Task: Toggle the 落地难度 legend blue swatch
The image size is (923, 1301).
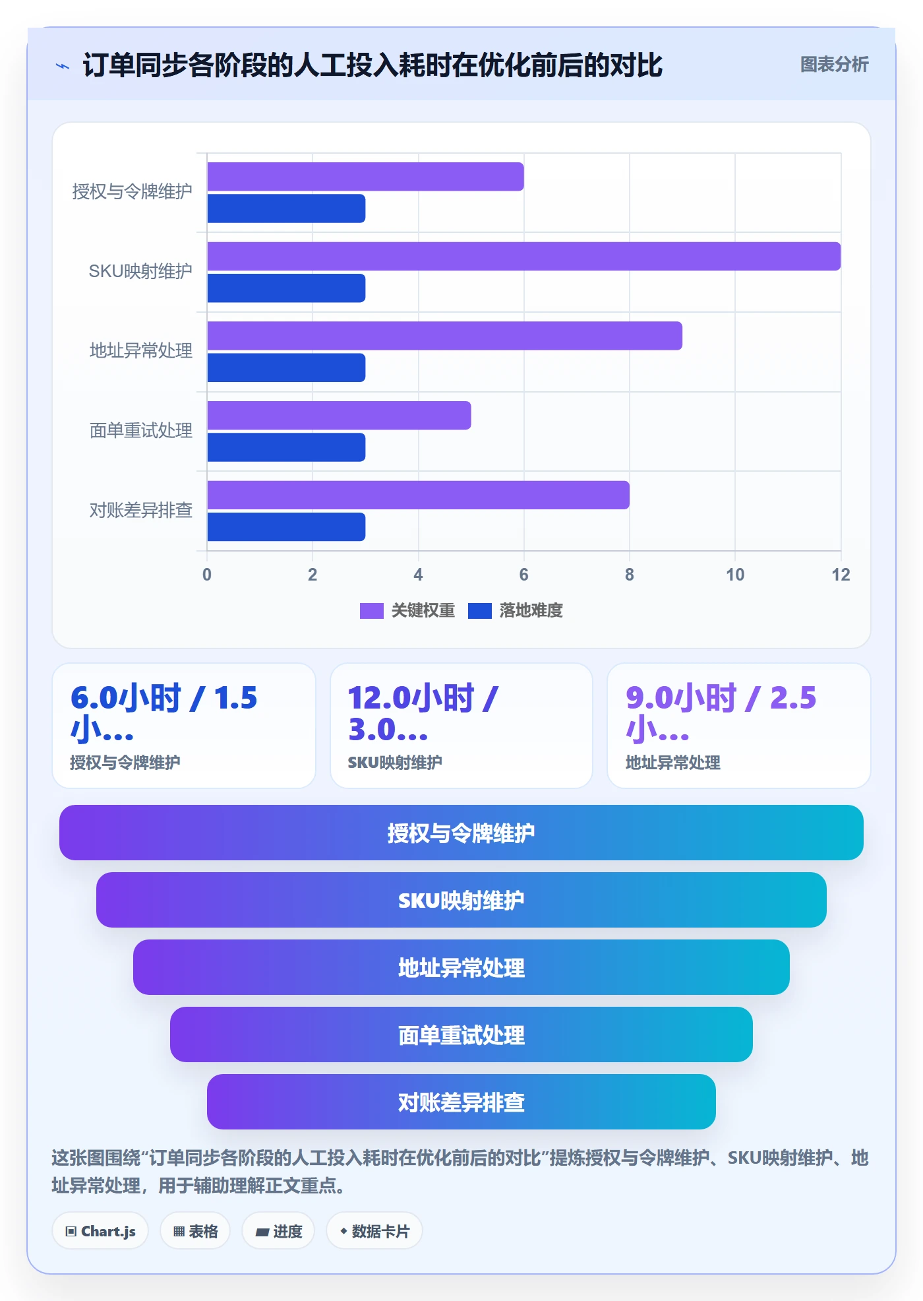Action: [x=479, y=611]
